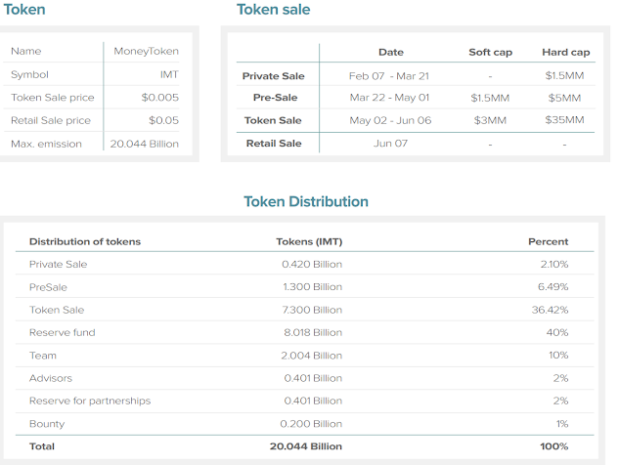
Task: Click the '$5MM' hard cap value
Action: coord(564,98)
